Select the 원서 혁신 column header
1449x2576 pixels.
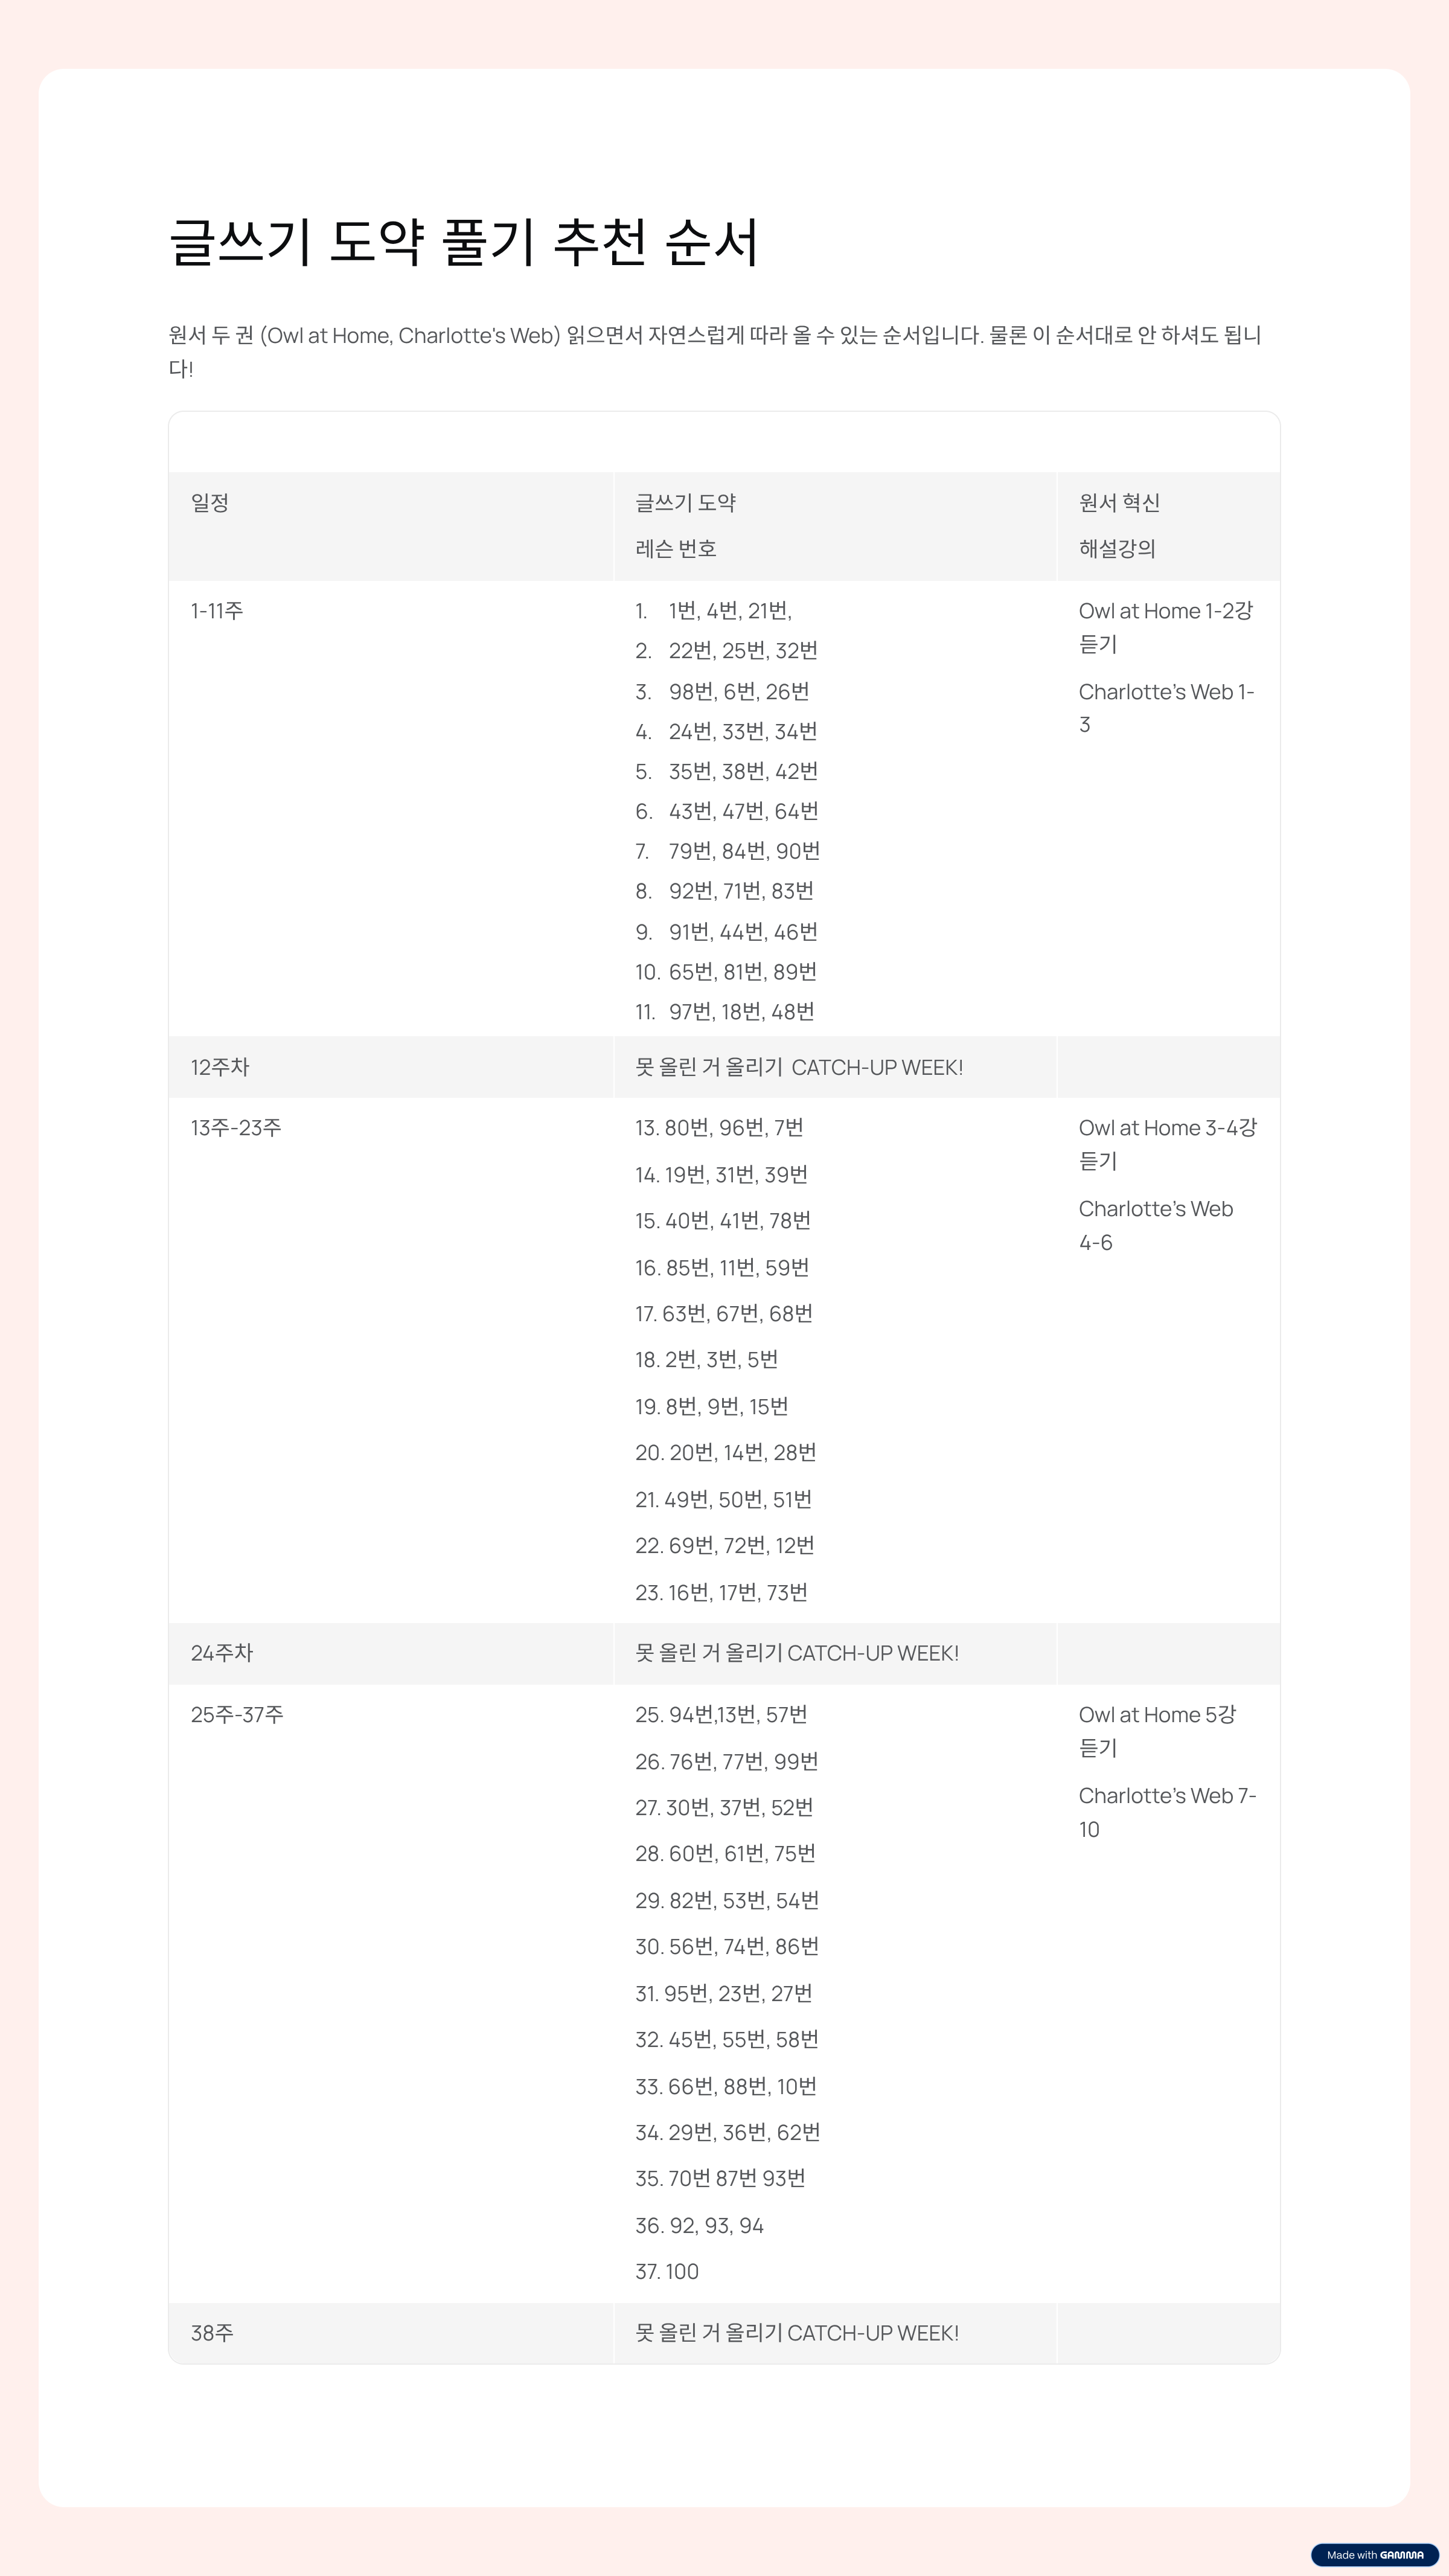[x=1119, y=503]
